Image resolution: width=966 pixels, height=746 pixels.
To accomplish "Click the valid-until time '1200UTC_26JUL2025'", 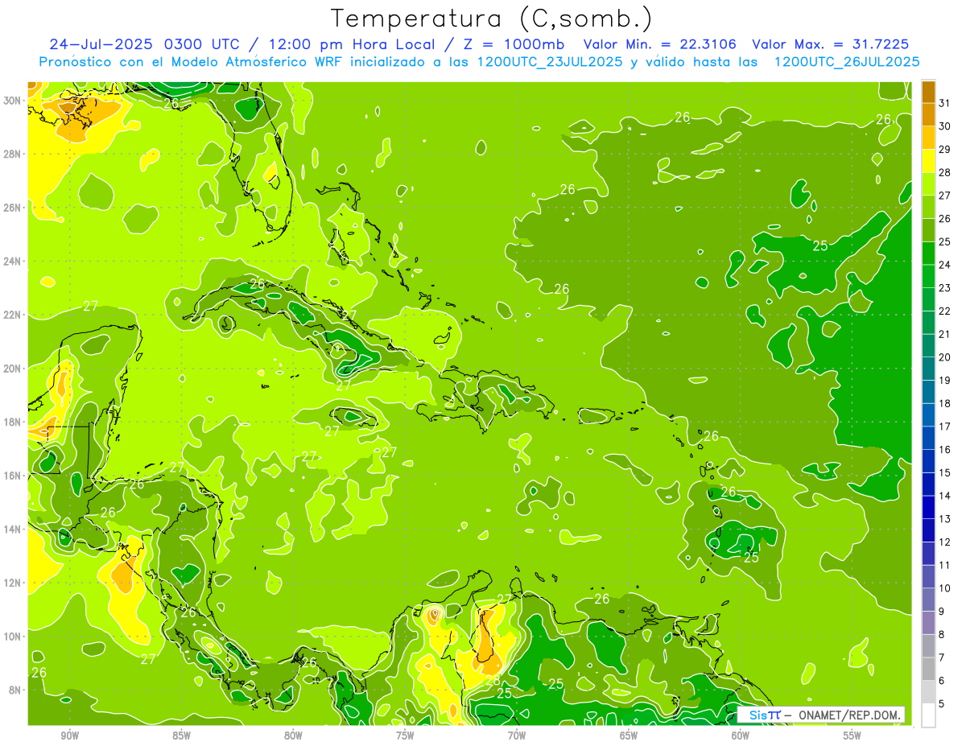I will click(x=847, y=62).
